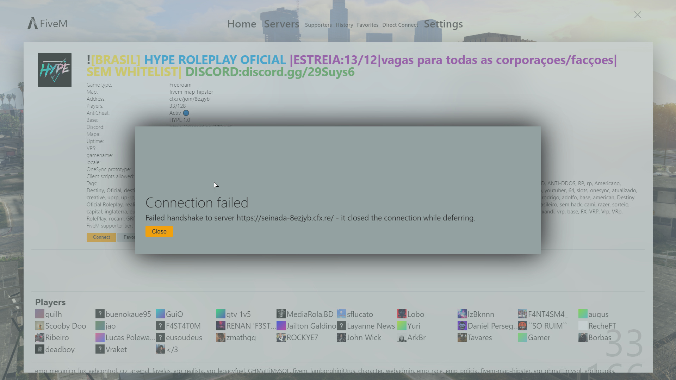
Task: Select player name RecheFT
Action: pyautogui.click(x=602, y=326)
